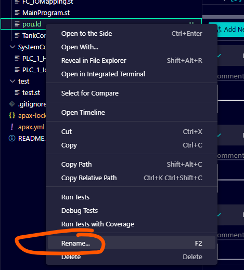244x270 pixels.
Task: Open test.st file
Action: (x=31, y=93)
